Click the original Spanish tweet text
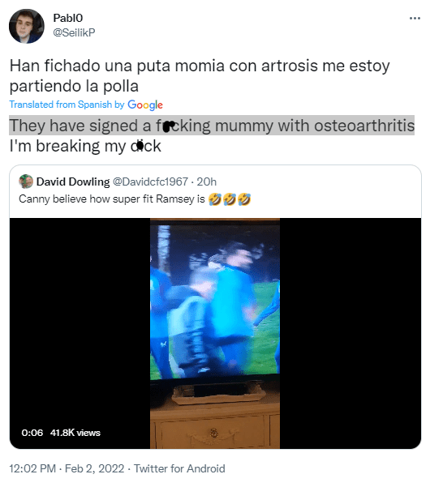 pos(200,76)
